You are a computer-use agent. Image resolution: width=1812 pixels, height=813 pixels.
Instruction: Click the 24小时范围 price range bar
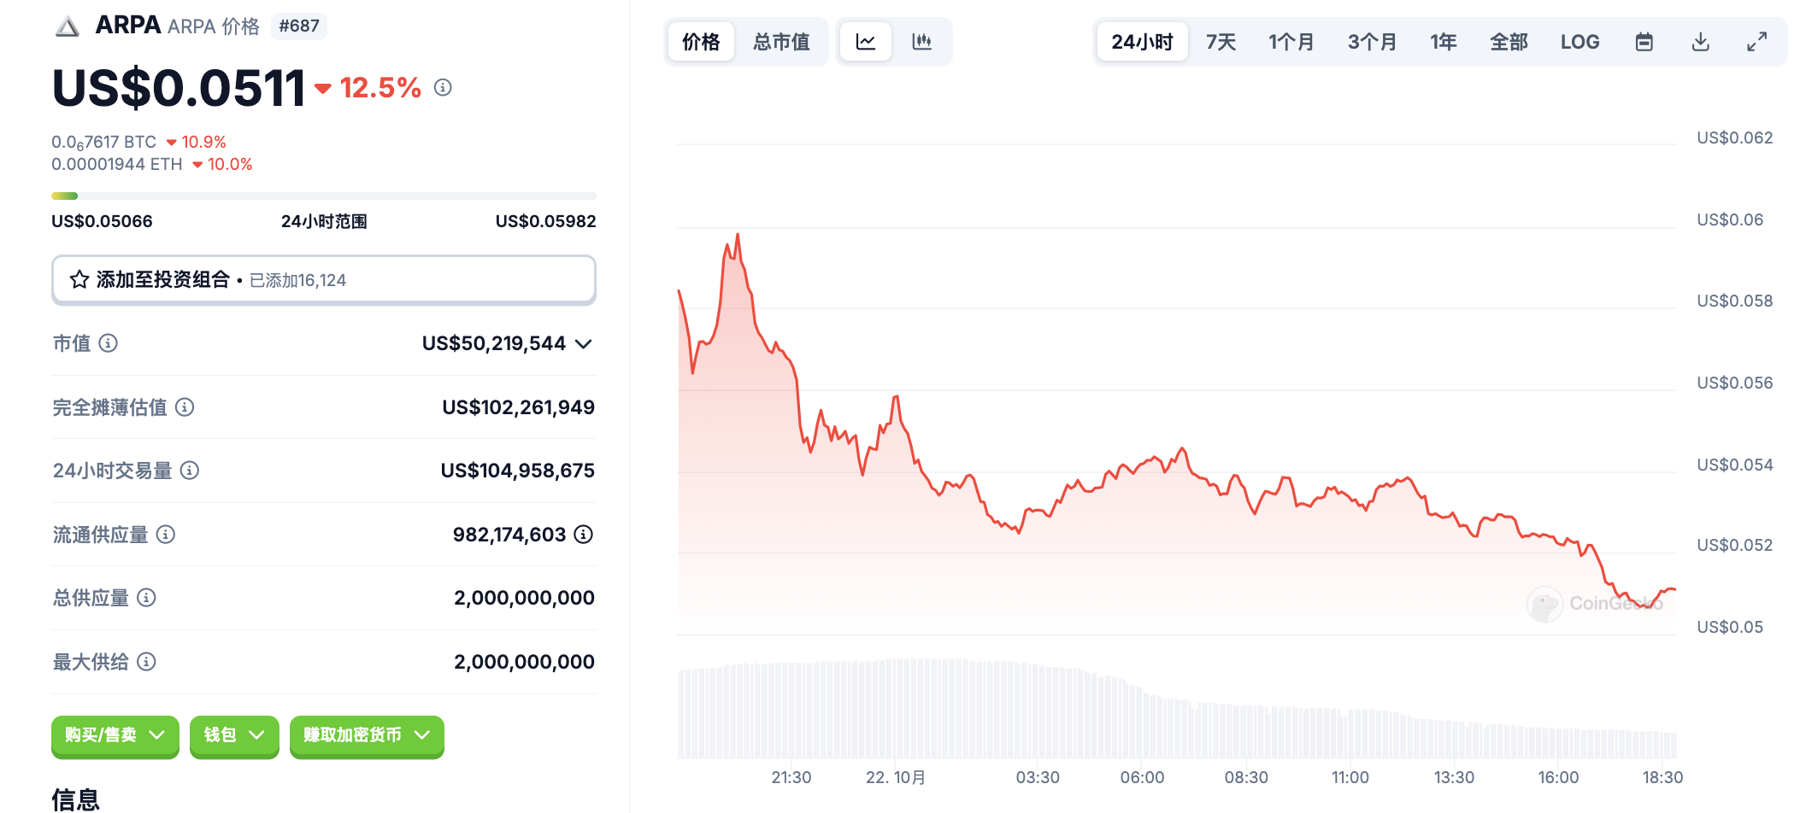click(x=323, y=196)
